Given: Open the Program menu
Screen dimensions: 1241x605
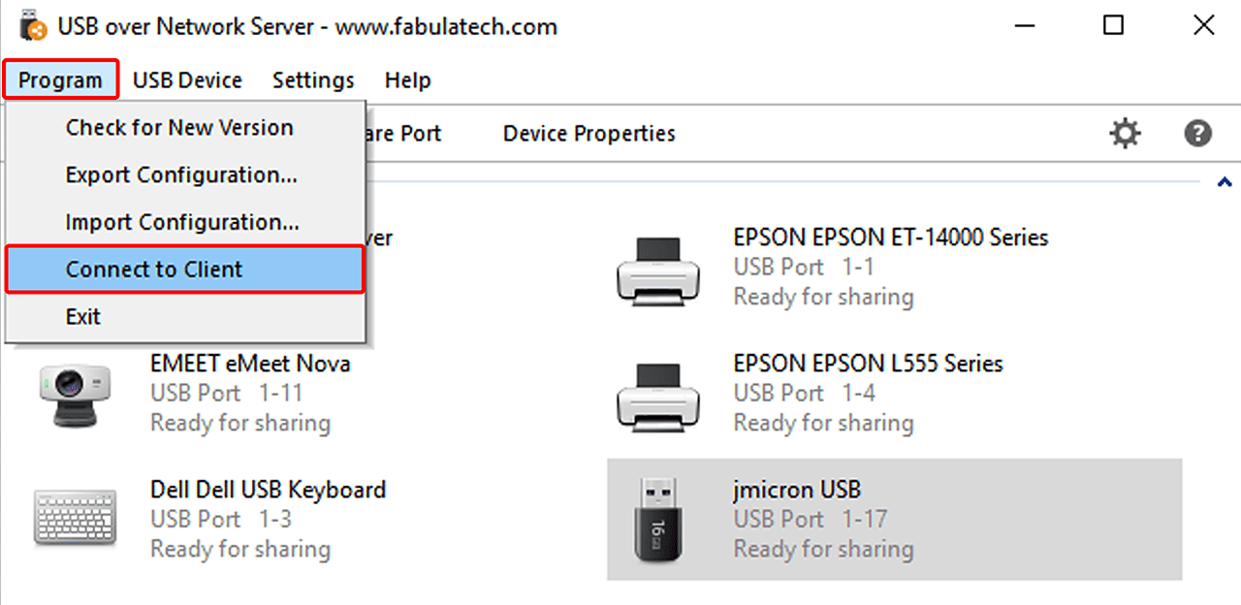Looking at the screenshot, I should pyautogui.click(x=60, y=80).
